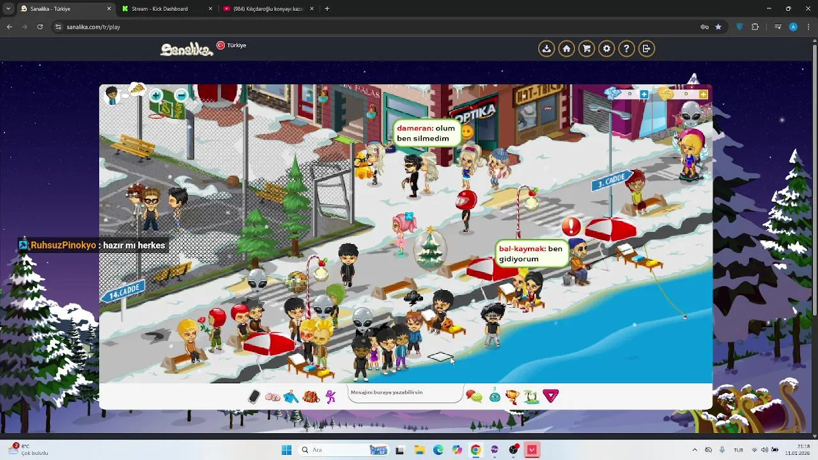
Task: Click the RuhsuzPinokyo chat overlay message
Action: 93,245
